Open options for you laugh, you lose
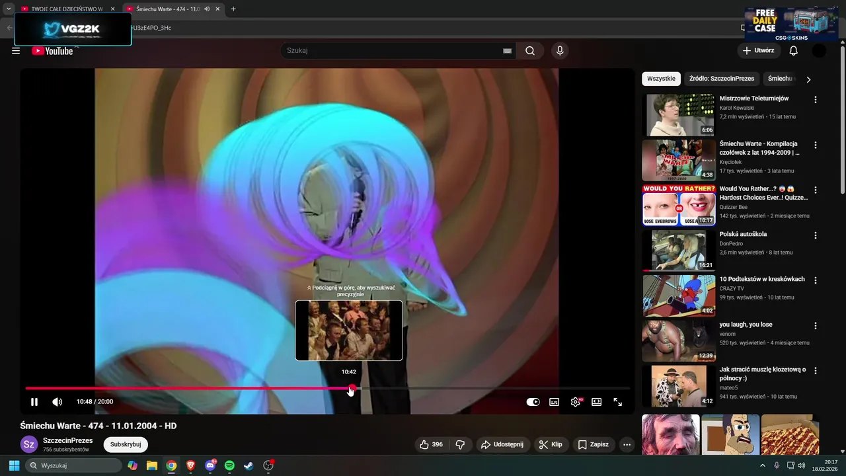The image size is (846, 476). 815,326
